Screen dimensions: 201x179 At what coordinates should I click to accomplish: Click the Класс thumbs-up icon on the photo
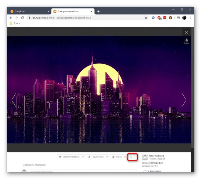pyautogui.click(x=186, y=41)
